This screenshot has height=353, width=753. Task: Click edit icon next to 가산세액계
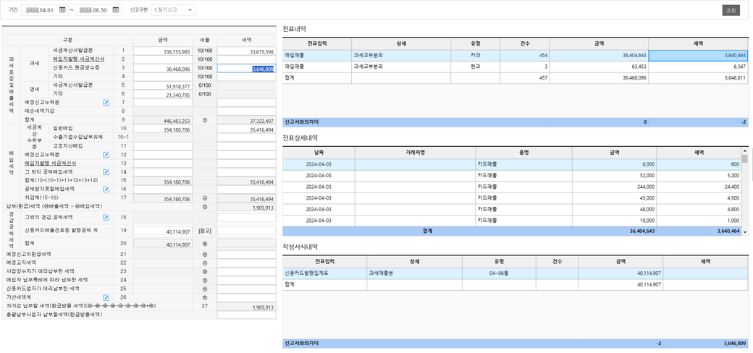click(106, 297)
